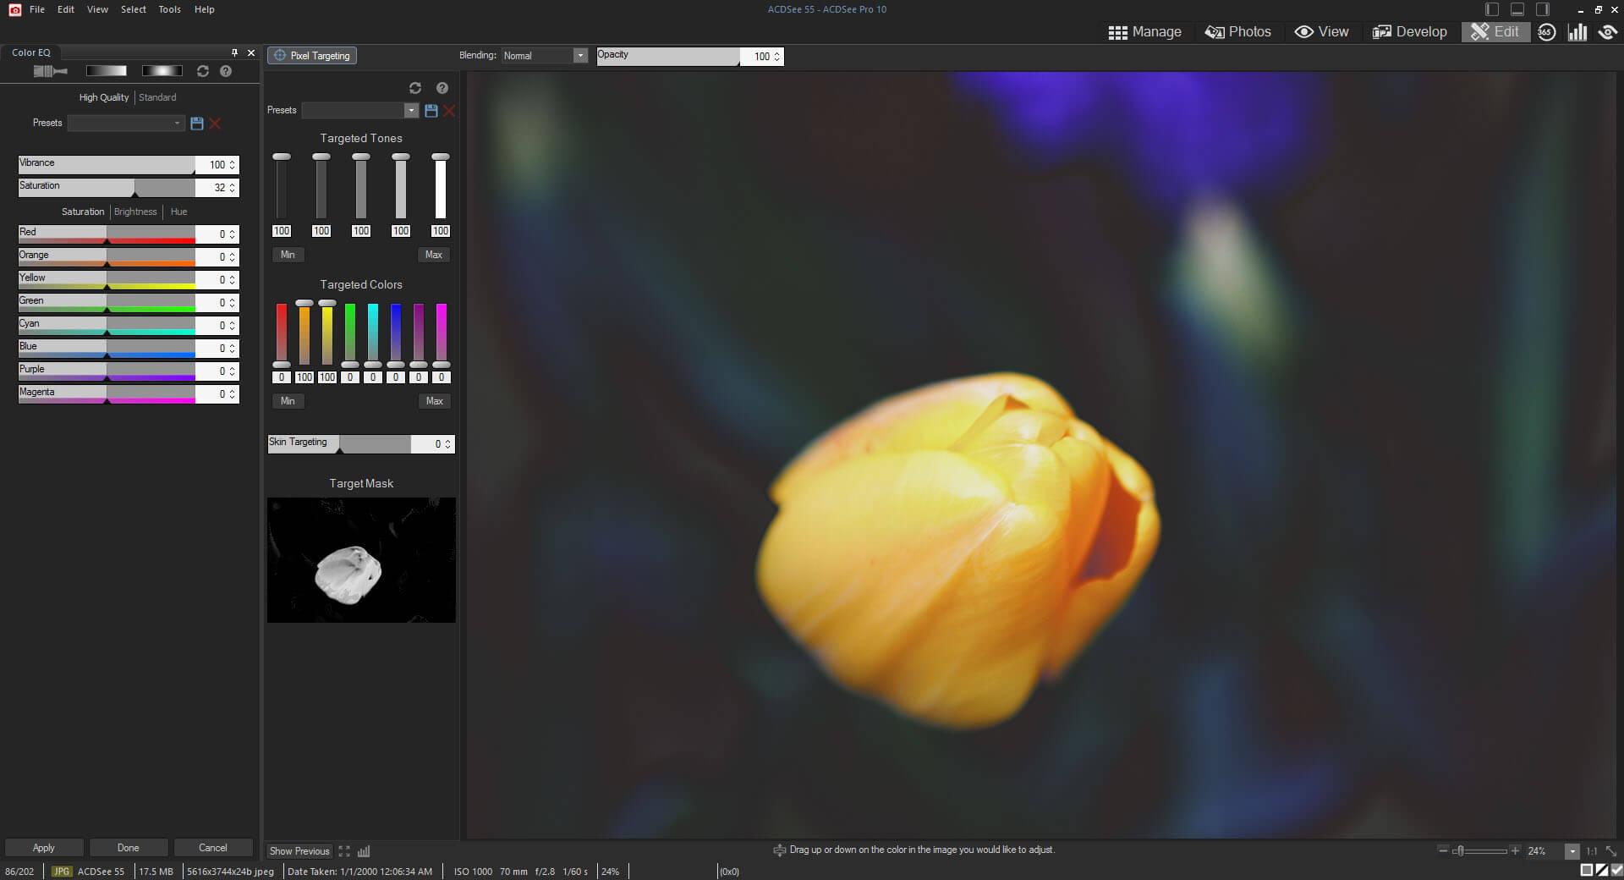The height and width of the screenshot is (880, 1624).
Task: Click the Max button under Targeted Colors
Action: (434, 400)
